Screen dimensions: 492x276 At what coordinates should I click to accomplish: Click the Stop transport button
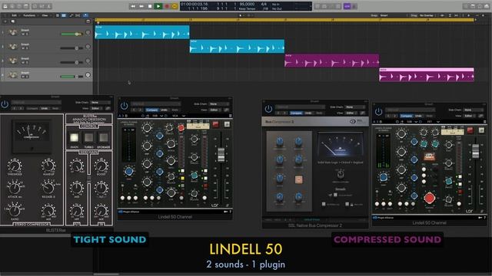tap(150, 6)
